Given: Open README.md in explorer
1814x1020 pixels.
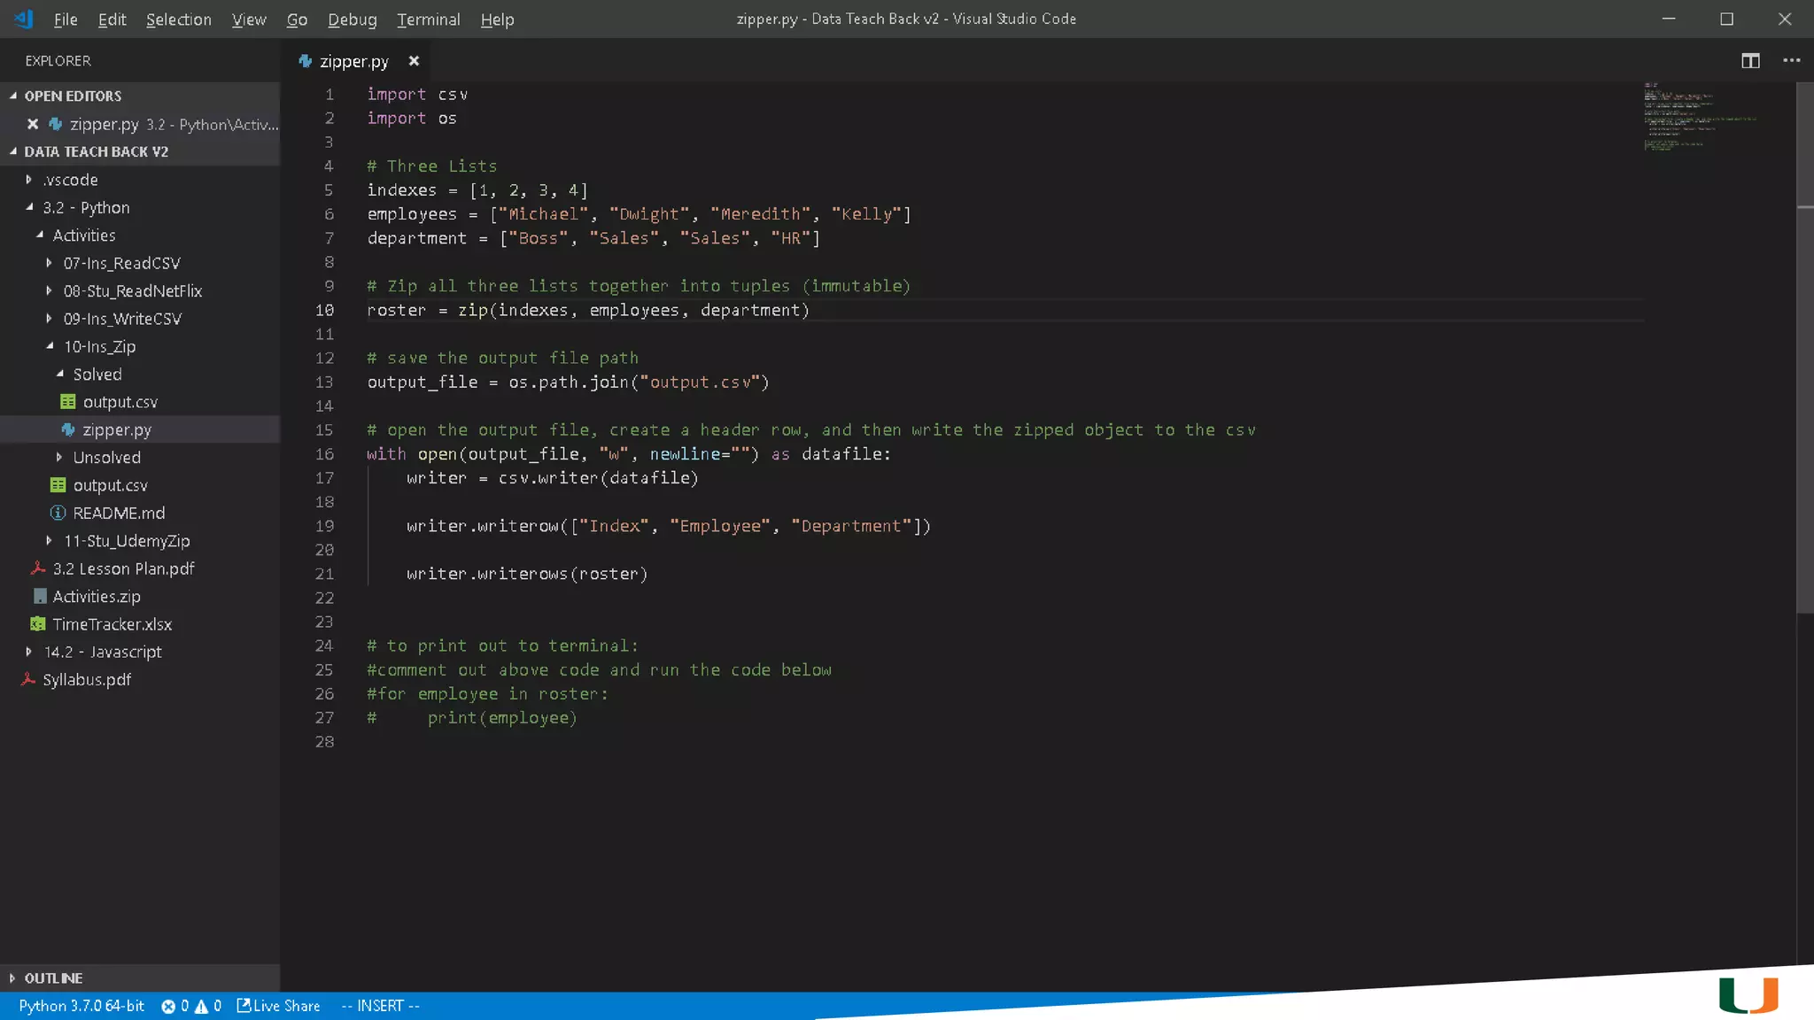Looking at the screenshot, I should [119, 513].
